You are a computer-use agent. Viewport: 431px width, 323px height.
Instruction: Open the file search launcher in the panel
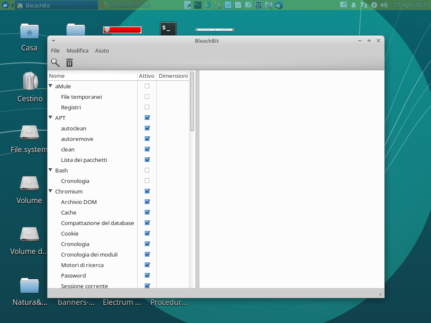click(269, 5)
